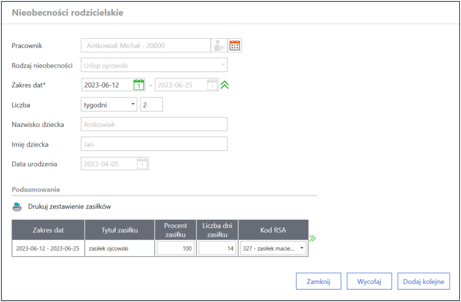Click the Nieobecności rodzicielskie title
This screenshot has height=302, width=461.
click(x=67, y=12)
